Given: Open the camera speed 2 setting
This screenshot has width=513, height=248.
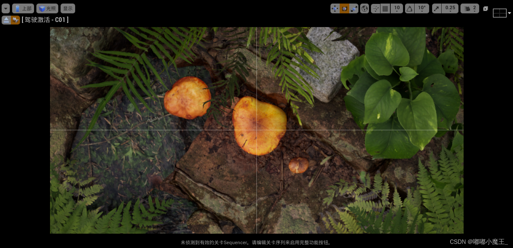Looking at the screenshot, I should (470, 9).
